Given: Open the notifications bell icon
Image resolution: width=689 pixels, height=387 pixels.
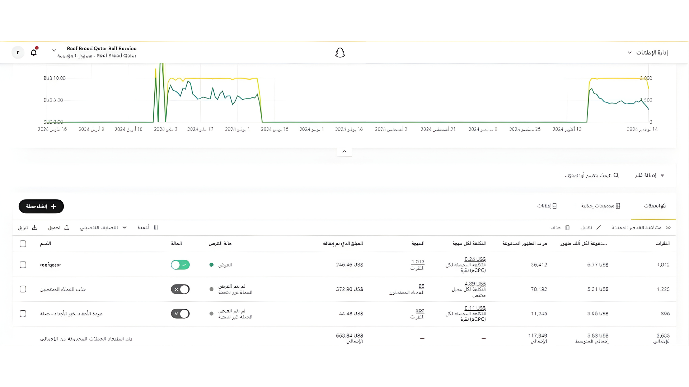Looking at the screenshot, I should (34, 52).
